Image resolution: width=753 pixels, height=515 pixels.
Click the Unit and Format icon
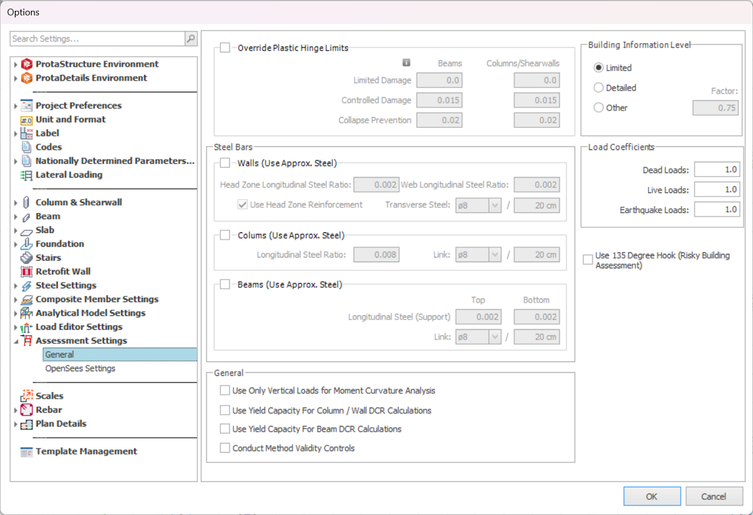click(26, 120)
